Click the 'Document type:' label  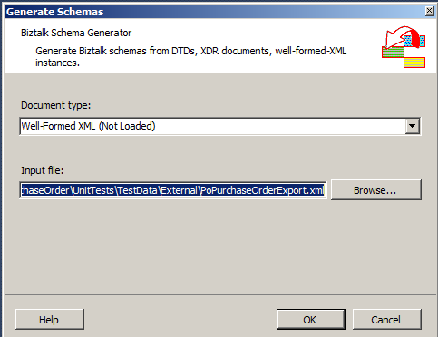[55, 105]
